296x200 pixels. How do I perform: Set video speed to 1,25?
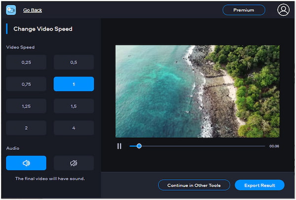pyautogui.click(x=26, y=106)
